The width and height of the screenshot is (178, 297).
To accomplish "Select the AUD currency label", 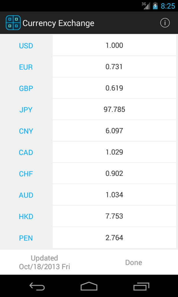I will click(x=26, y=195).
